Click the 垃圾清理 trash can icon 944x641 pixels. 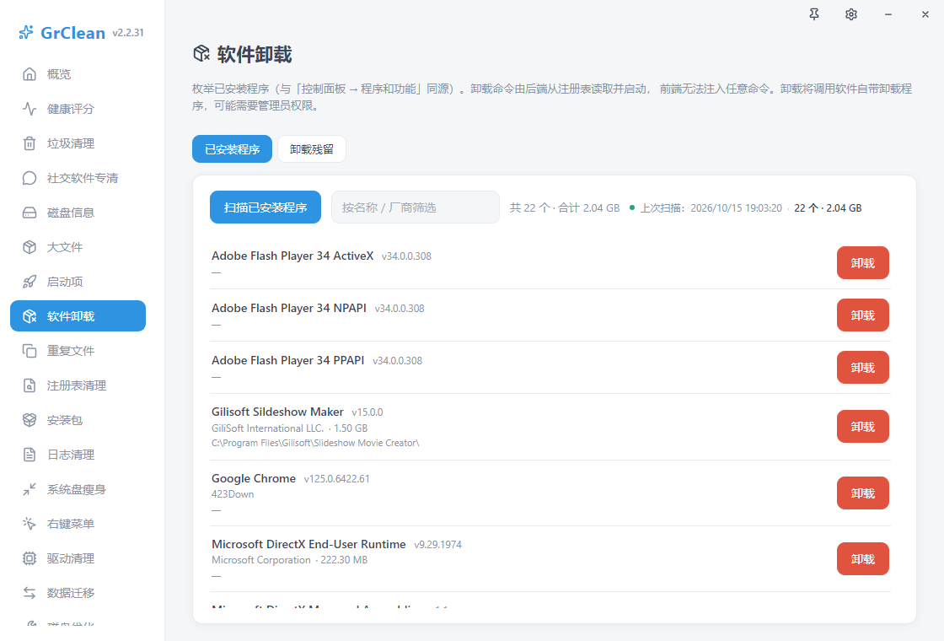pyautogui.click(x=29, y=143)
